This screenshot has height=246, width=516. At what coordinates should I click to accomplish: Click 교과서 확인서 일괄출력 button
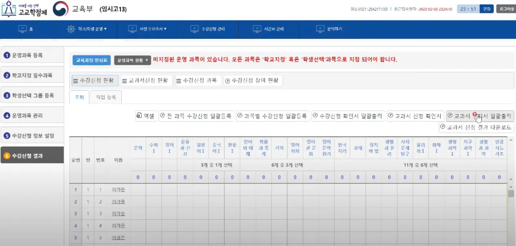480,116
